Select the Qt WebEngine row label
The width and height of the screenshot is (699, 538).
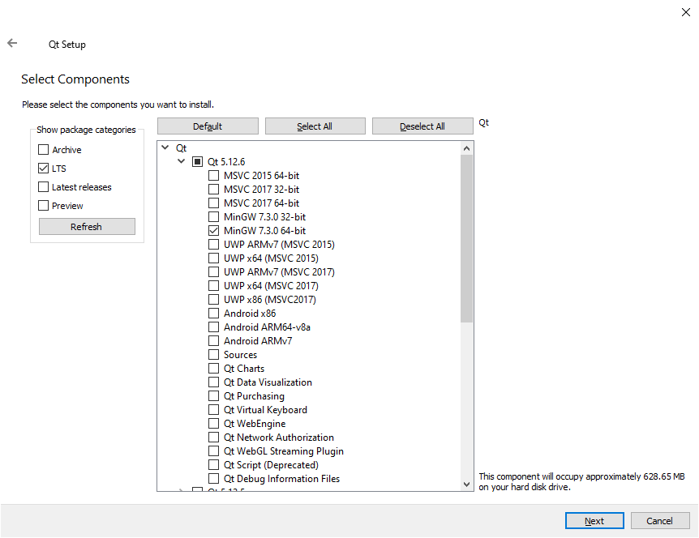pos(255,424)
